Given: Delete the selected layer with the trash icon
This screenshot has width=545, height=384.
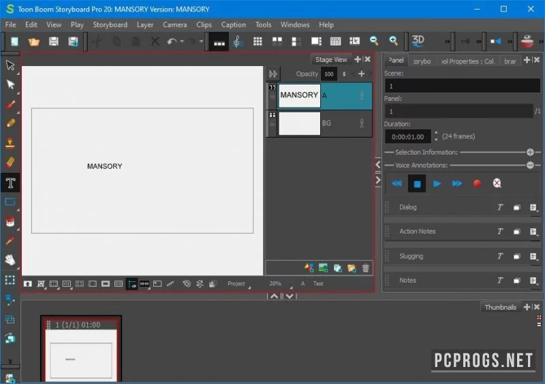Looking at the screenshot, I should coord(365,268).
